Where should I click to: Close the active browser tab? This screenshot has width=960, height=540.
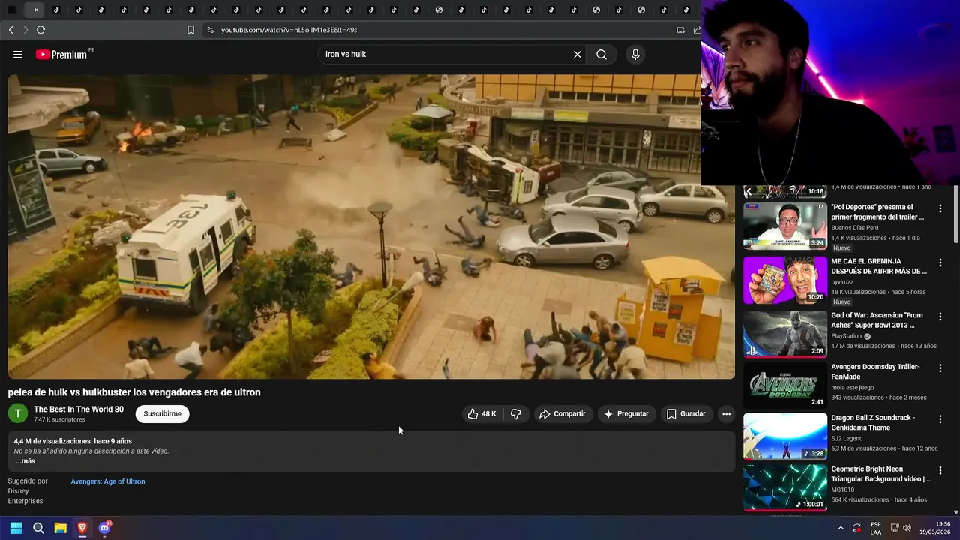pyautogui.click(x=36, y=10)
